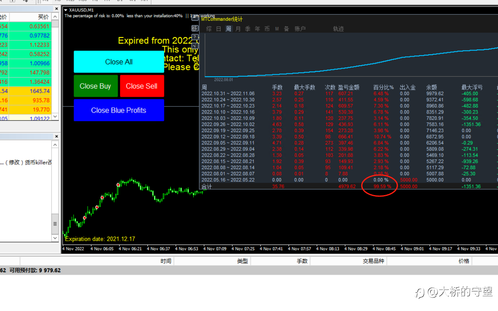Click the 货币killer item in Navigator panel
This screenshot has height=311, width=498.
(26, 162)
